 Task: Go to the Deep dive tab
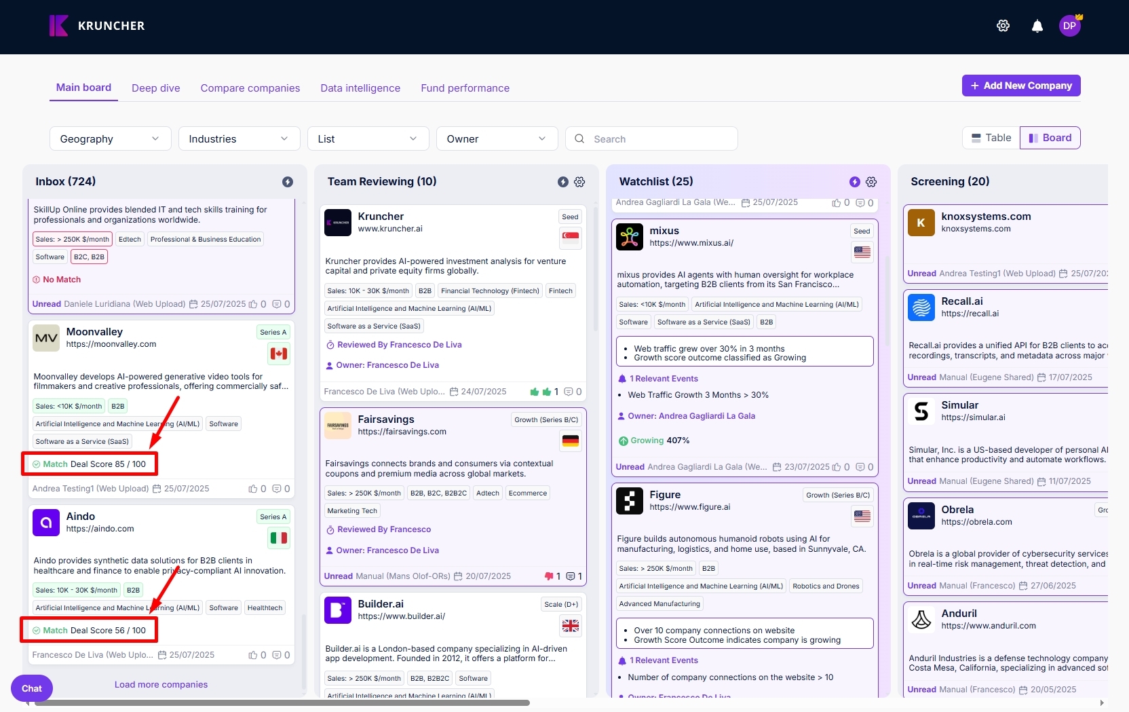[x=156, y=88]
